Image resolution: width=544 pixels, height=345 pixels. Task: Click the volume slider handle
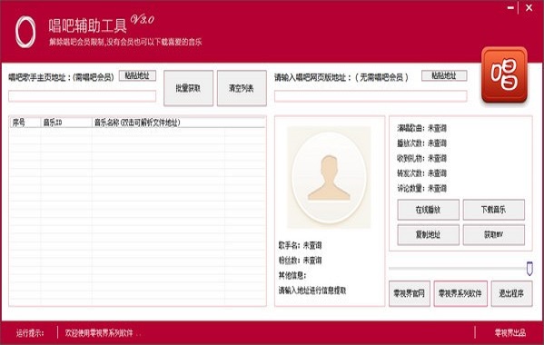tap(529, 269)
